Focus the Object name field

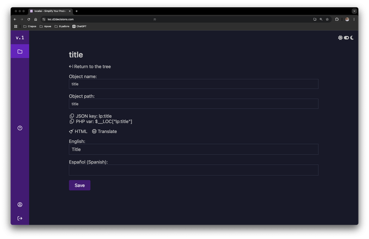pyautogui.click(x=193, y=84)
